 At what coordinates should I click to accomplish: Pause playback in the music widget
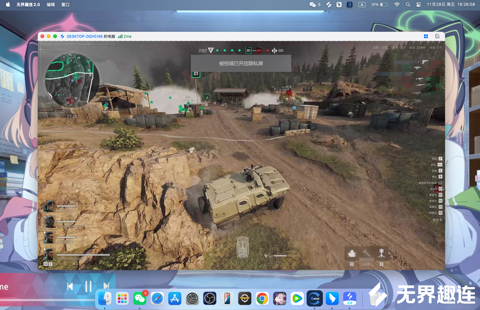pyautogui.click(x=88, y=286)
